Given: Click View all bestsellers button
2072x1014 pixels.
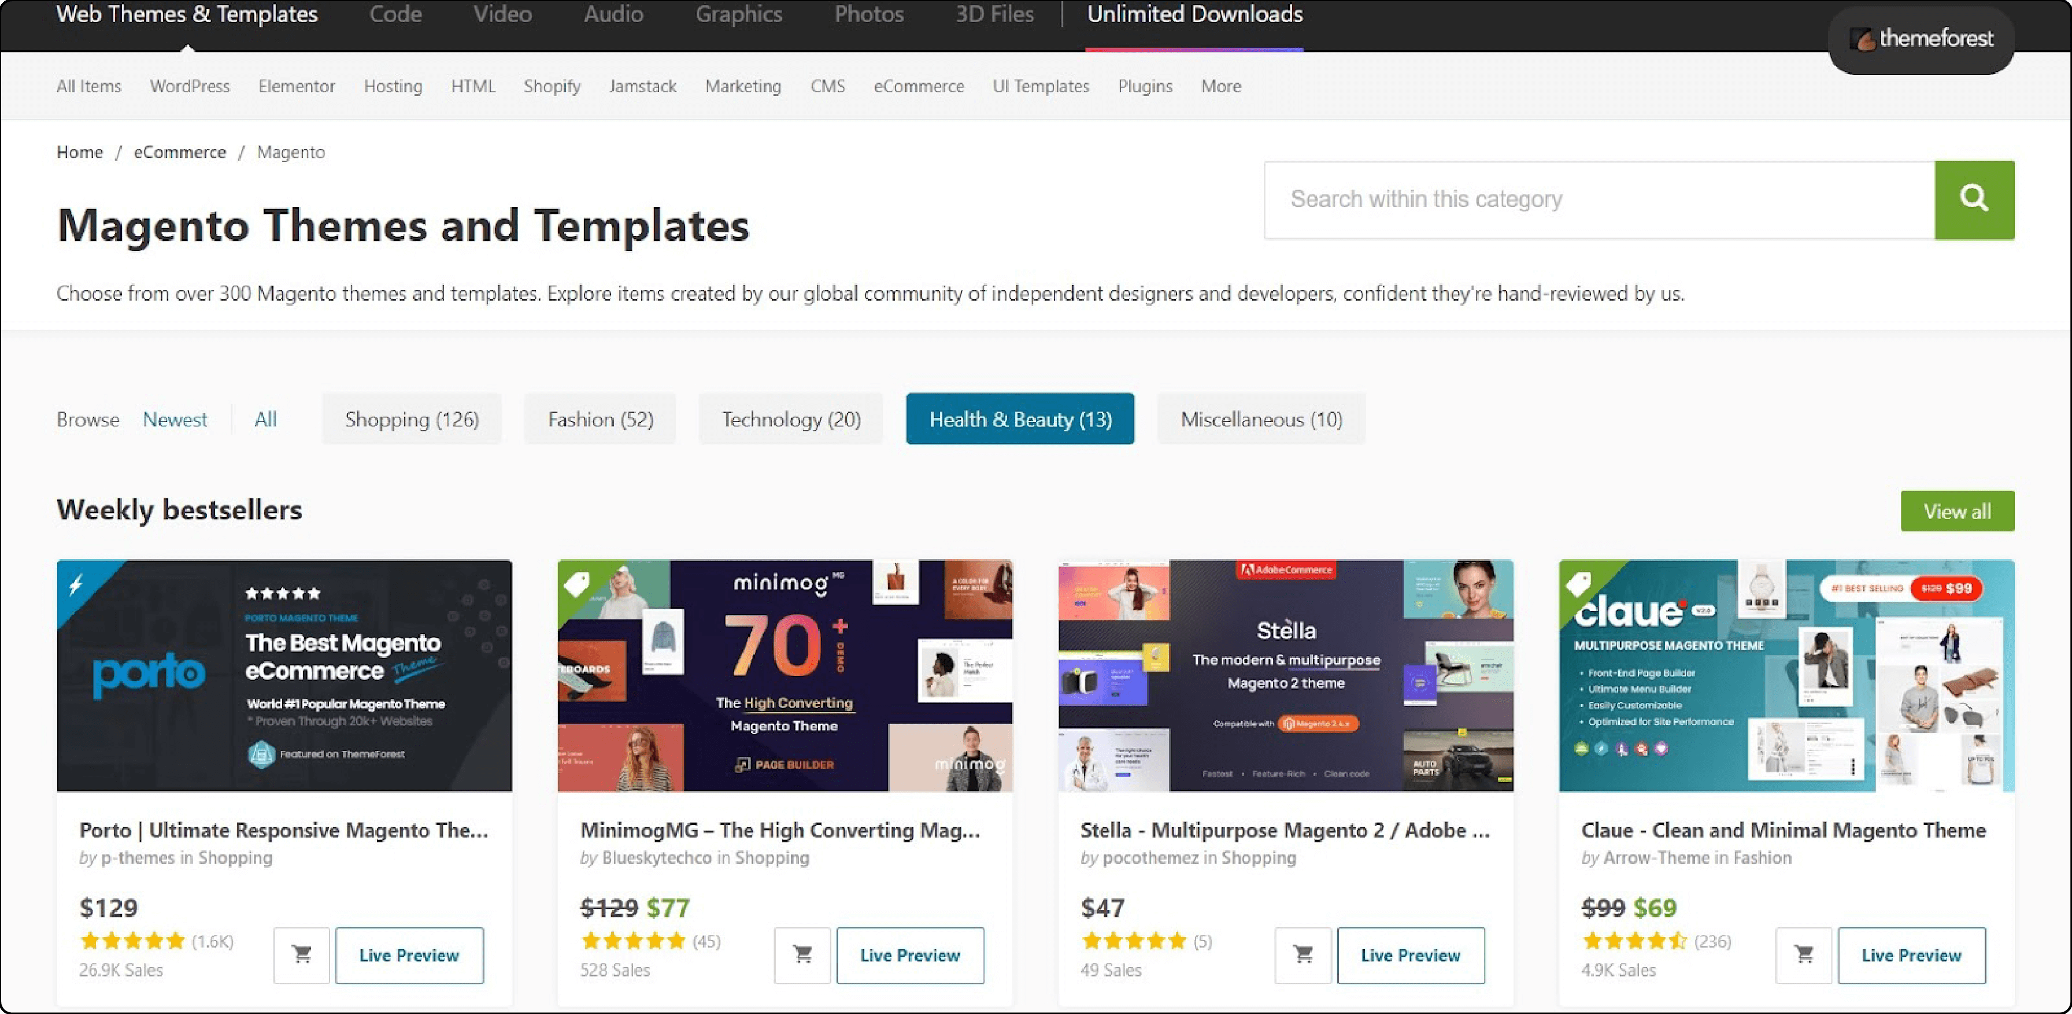Looking at the screenshot, I should click(x=1957, y=510).
